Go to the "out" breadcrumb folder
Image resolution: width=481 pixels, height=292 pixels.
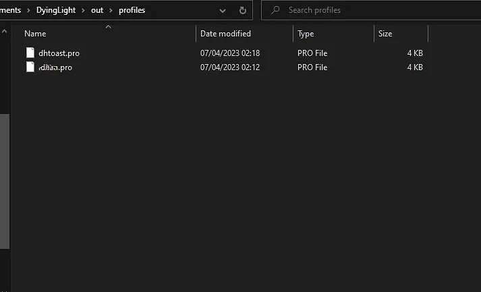pos(97,10)
